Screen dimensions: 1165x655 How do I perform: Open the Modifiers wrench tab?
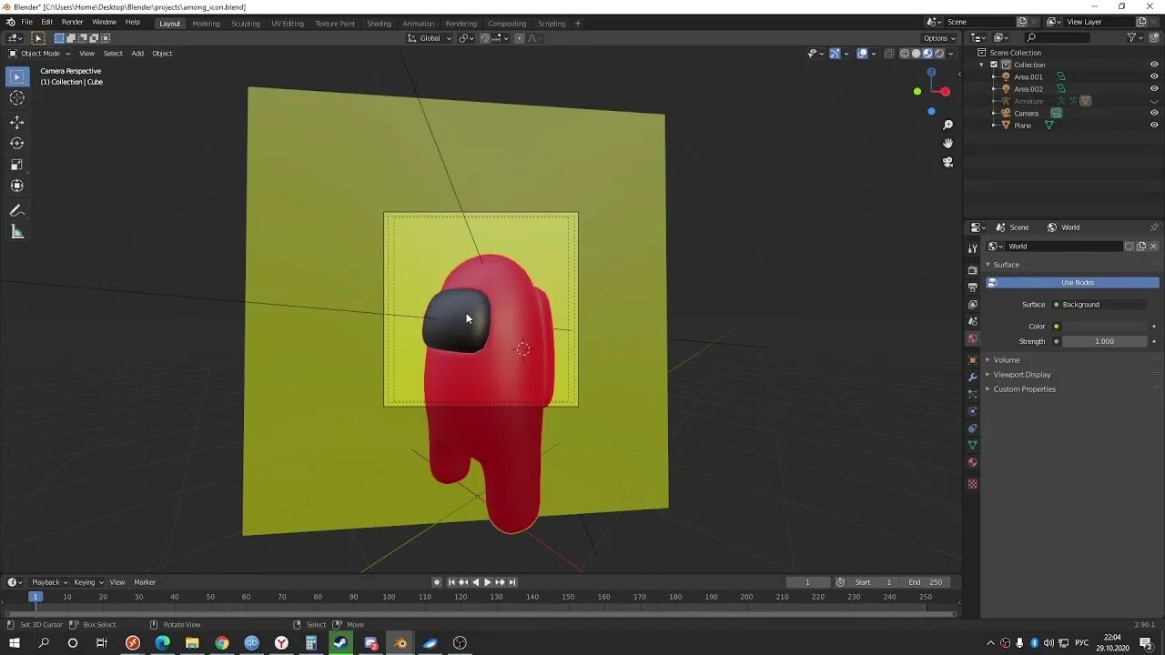click(x=972, y=377)
